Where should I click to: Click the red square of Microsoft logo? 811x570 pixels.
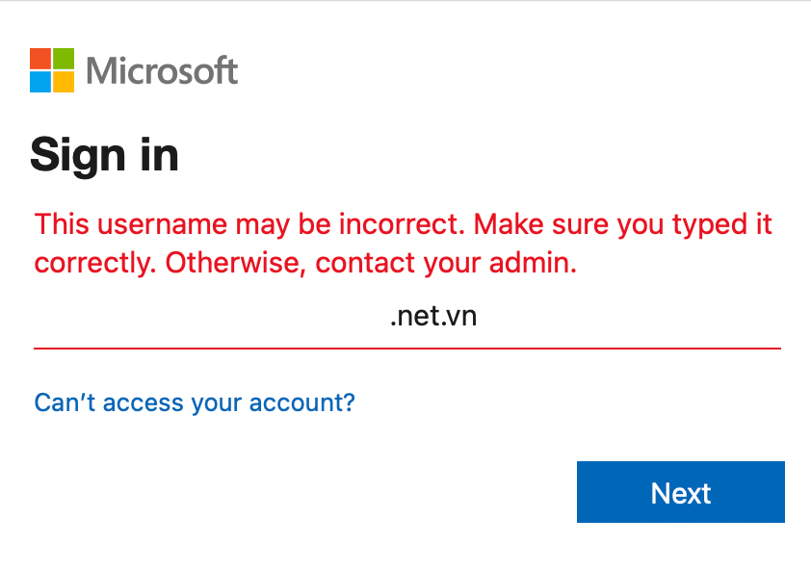point(40,59)
